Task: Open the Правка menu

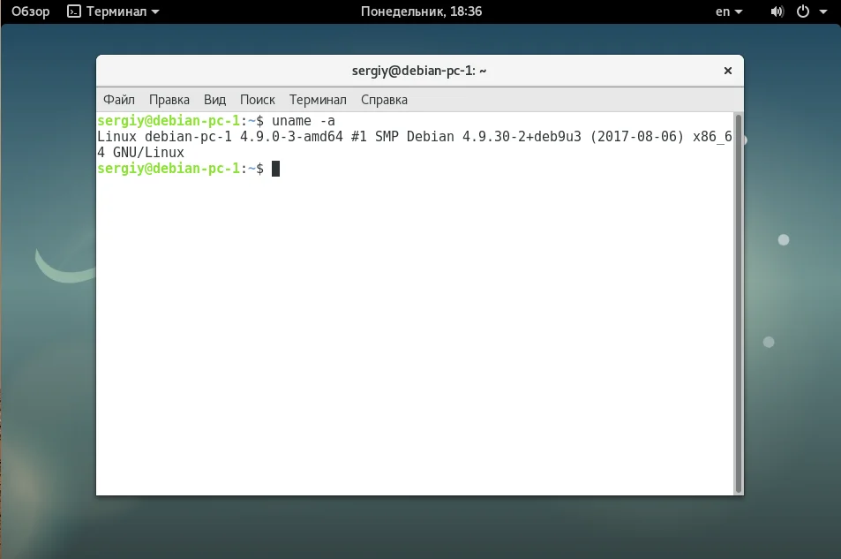Action: [169, 100]
